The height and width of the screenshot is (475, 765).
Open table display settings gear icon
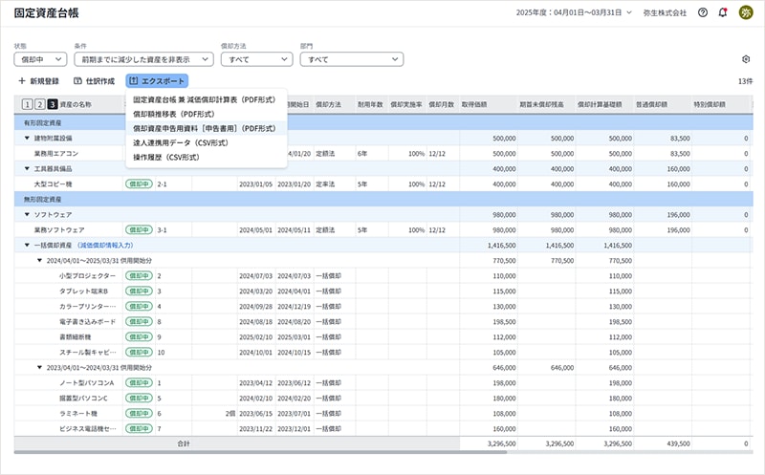746,59
